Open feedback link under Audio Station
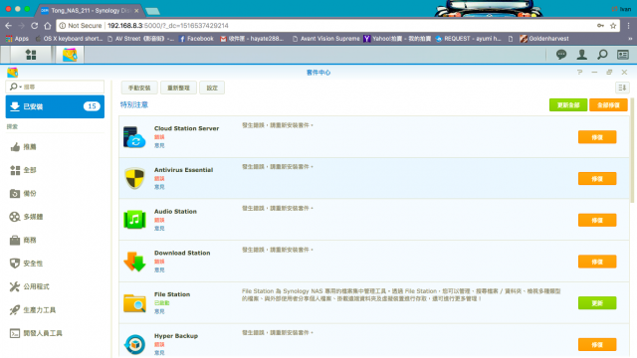Image resolution: width=637 pixels, height=358 pixels. coord(159,229)
